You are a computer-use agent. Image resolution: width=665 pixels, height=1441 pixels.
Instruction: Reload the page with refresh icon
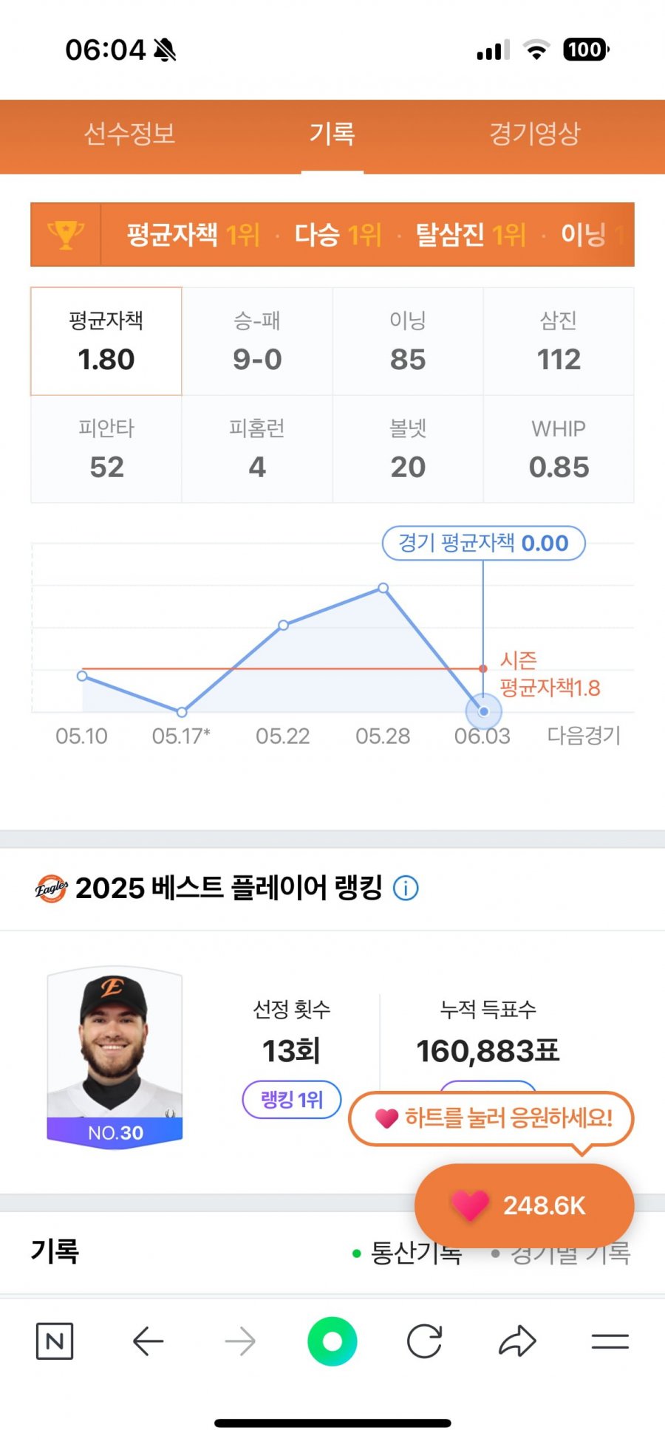tap(425, 1341)
